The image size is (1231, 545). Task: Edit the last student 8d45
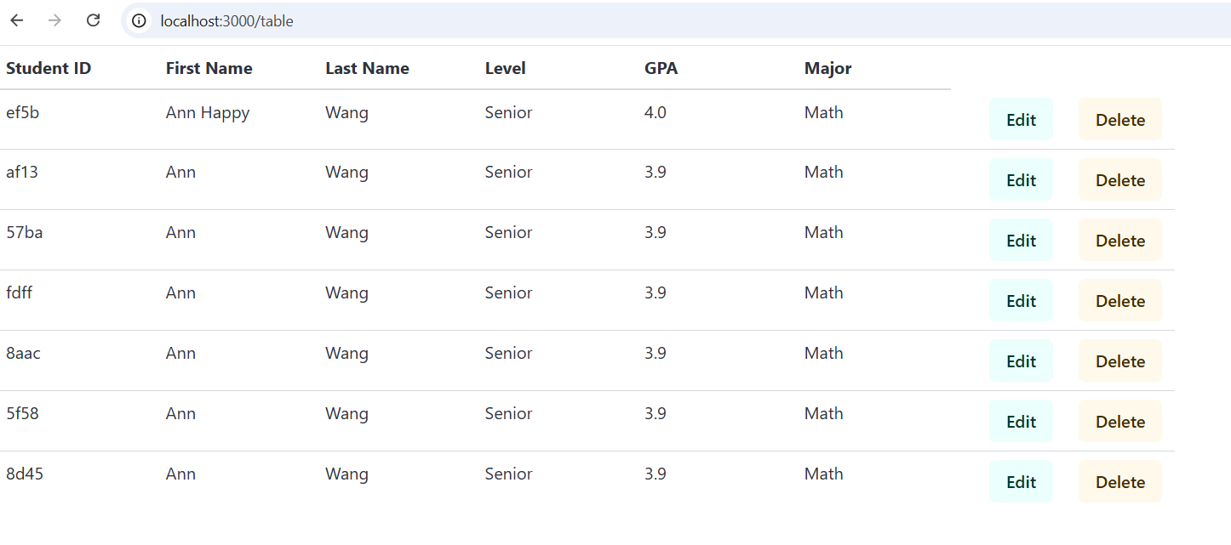tap(1021, 482)
